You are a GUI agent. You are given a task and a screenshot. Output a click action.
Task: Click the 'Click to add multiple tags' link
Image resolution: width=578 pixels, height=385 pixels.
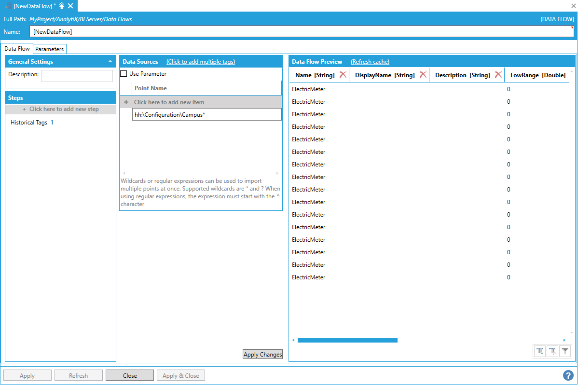[x=201, y=62]
